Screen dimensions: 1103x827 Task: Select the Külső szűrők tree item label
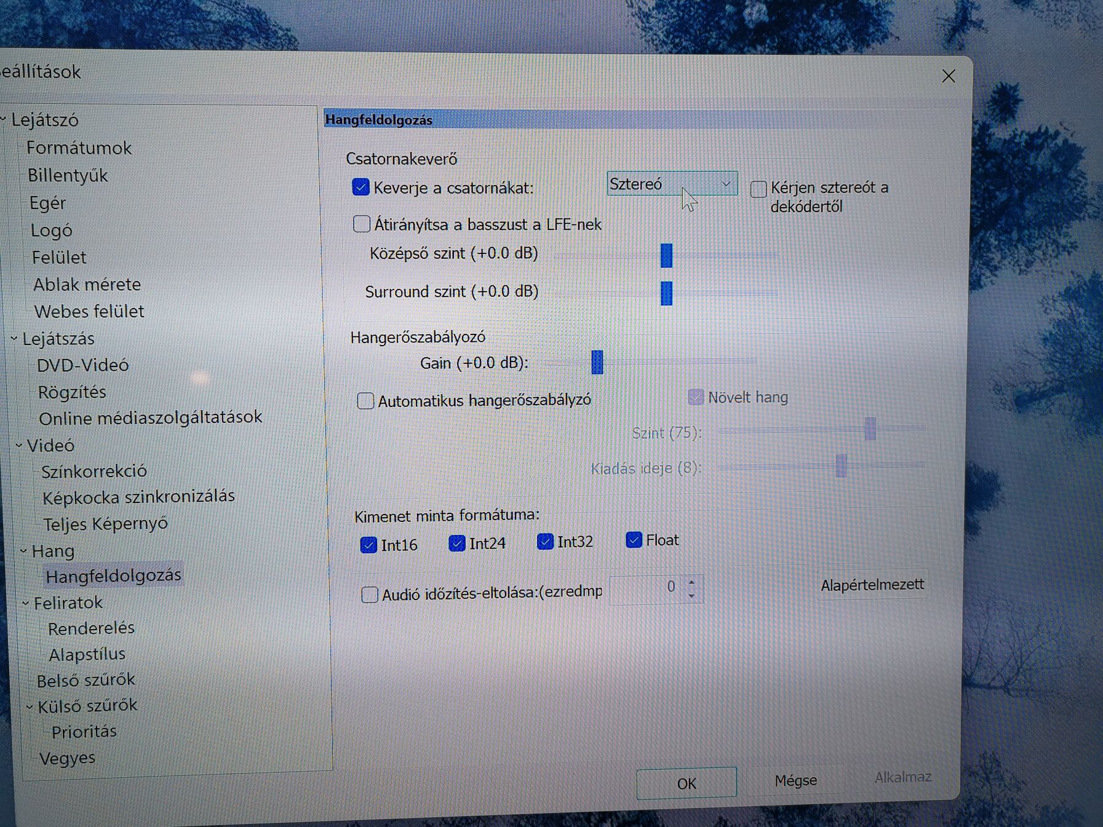tap(87, 706)
